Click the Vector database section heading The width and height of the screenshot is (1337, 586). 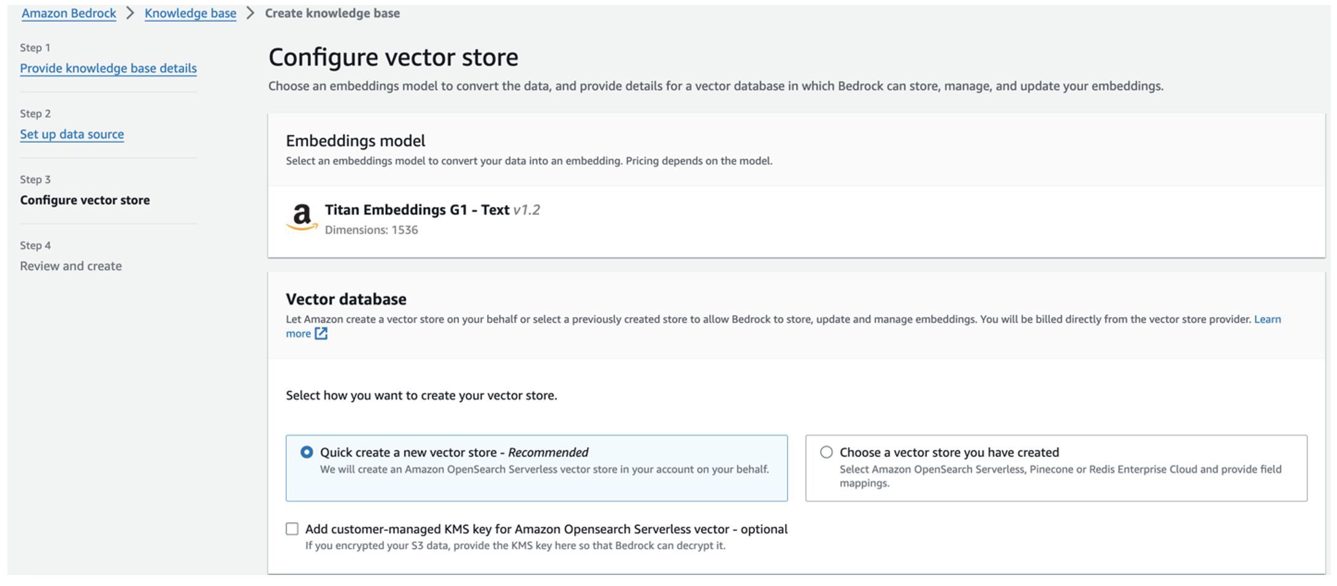[346, 299]
